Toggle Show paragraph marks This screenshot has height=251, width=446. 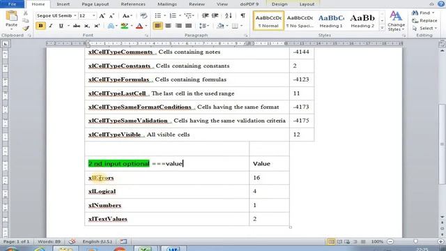tap(243, 15)
